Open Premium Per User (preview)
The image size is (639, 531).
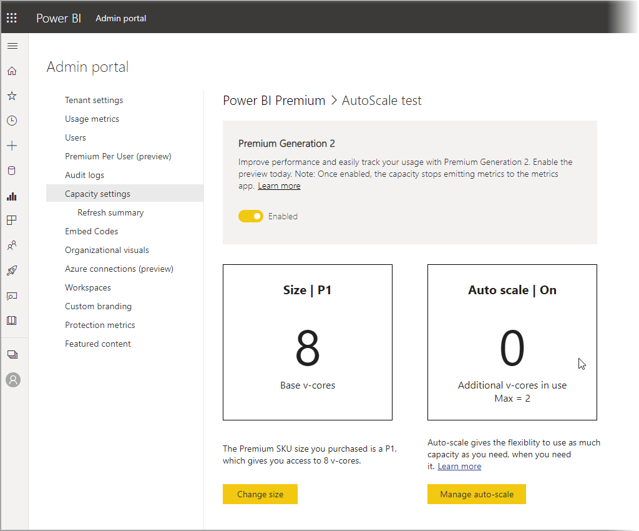click(x=118, y=157)
